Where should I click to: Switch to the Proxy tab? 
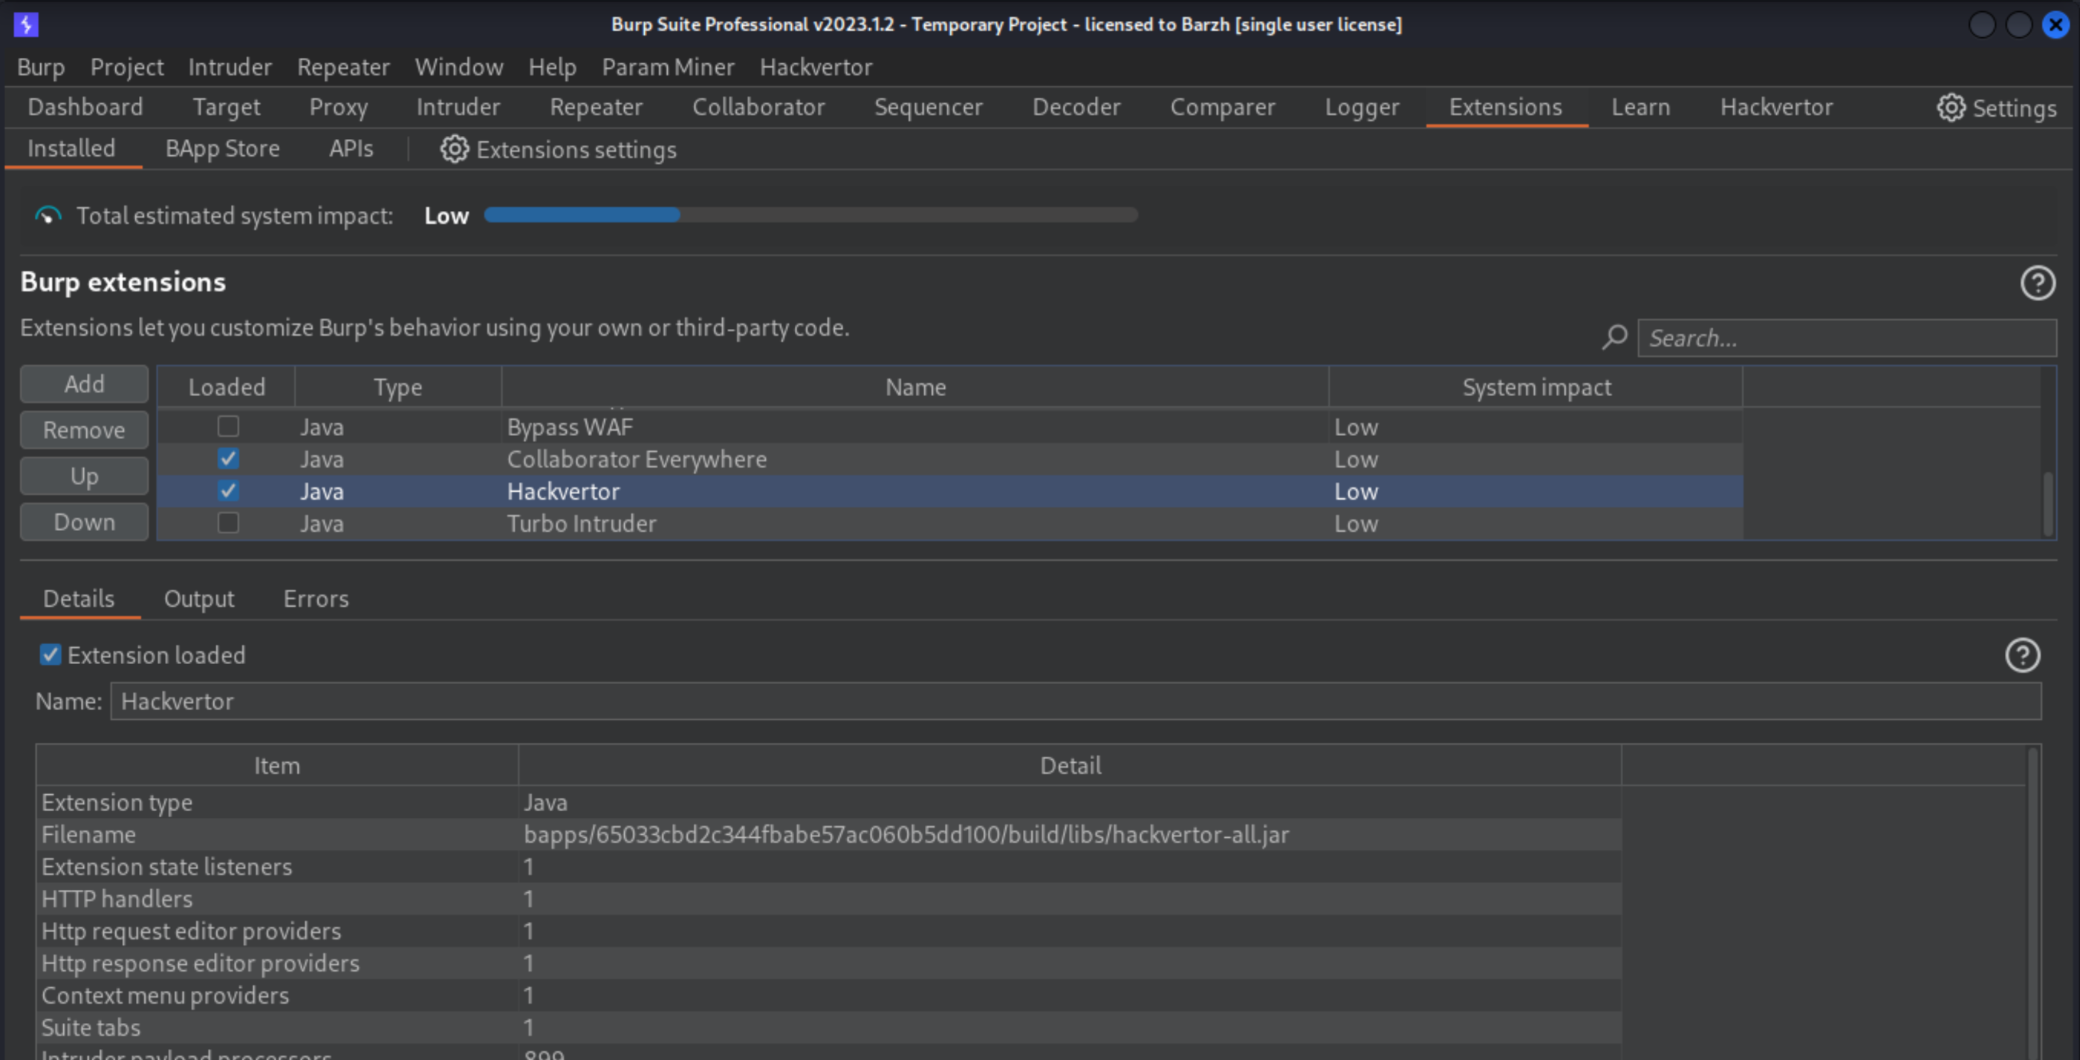tap(338, 108)
